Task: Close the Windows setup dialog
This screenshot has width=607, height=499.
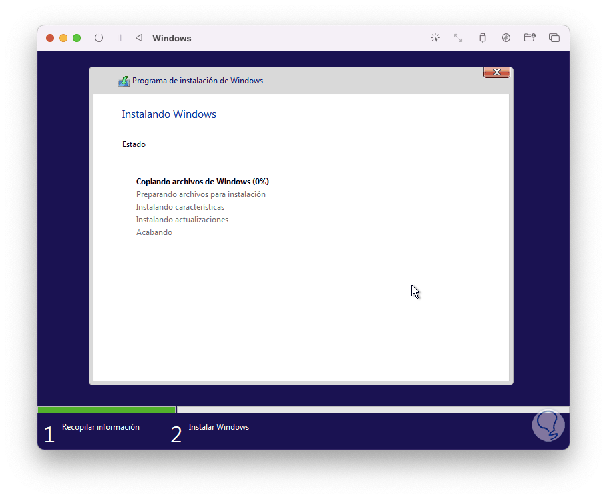Action: click(x=497, y=72)
